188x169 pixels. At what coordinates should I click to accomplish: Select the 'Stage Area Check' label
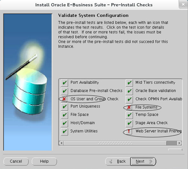click(x=151, y=123)
